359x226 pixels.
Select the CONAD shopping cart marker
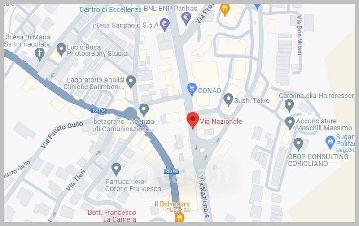click(x=192, y=89)
